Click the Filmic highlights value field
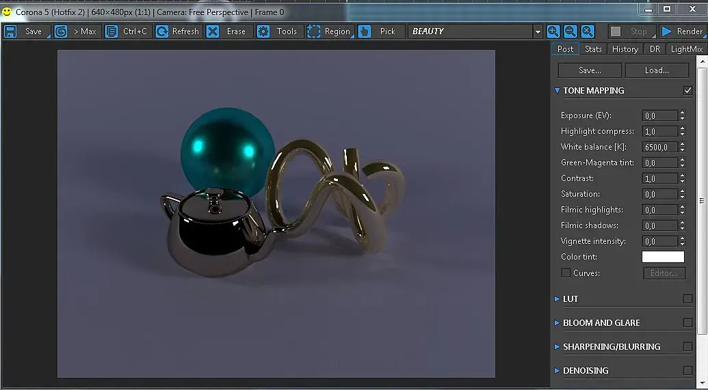Viewport: 708px width, 390px height. point(659,210)
